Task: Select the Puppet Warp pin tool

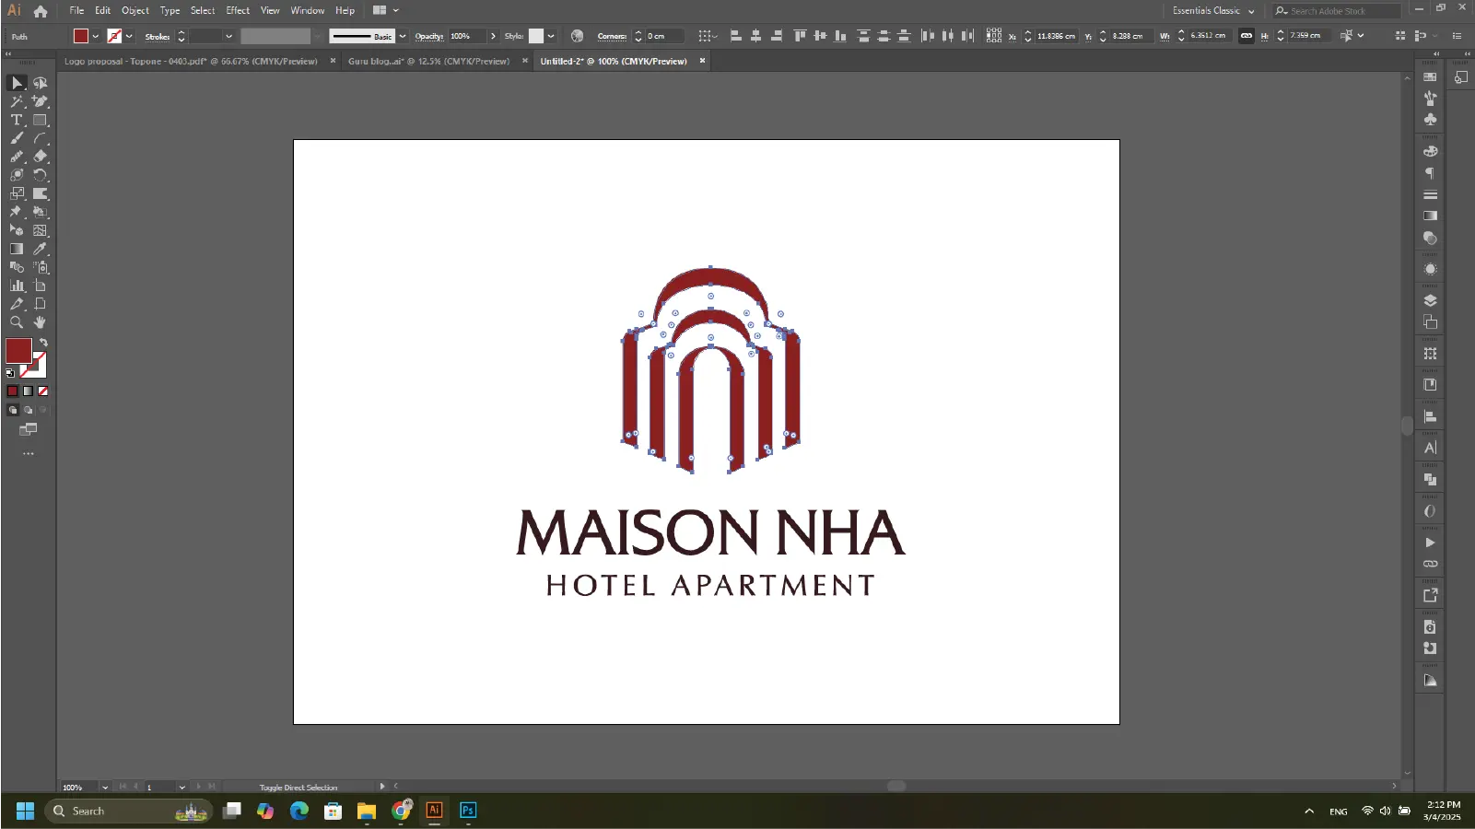Action: point(17,212)
